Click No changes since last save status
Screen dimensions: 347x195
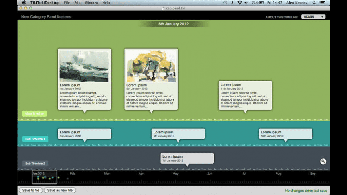pos(306,190)
